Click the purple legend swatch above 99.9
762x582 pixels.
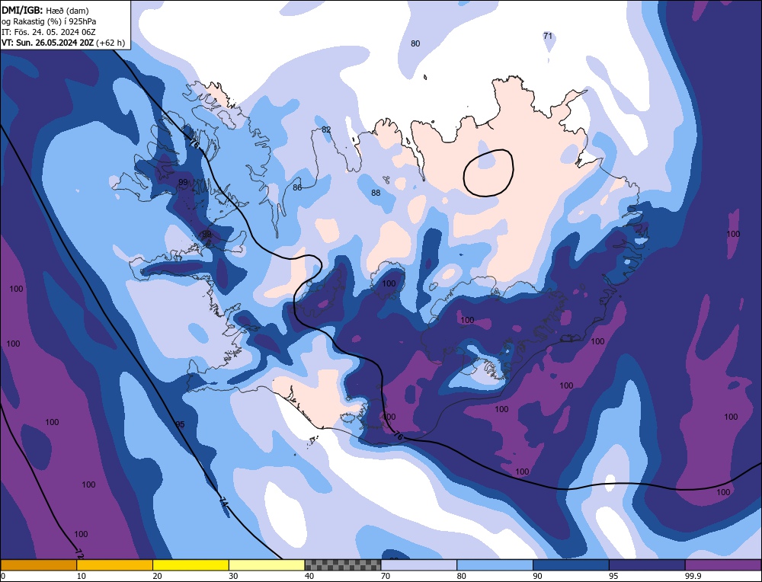(x=723, y=564)
